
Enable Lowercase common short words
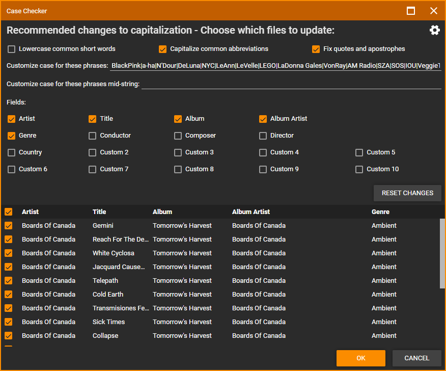(12, 49)
